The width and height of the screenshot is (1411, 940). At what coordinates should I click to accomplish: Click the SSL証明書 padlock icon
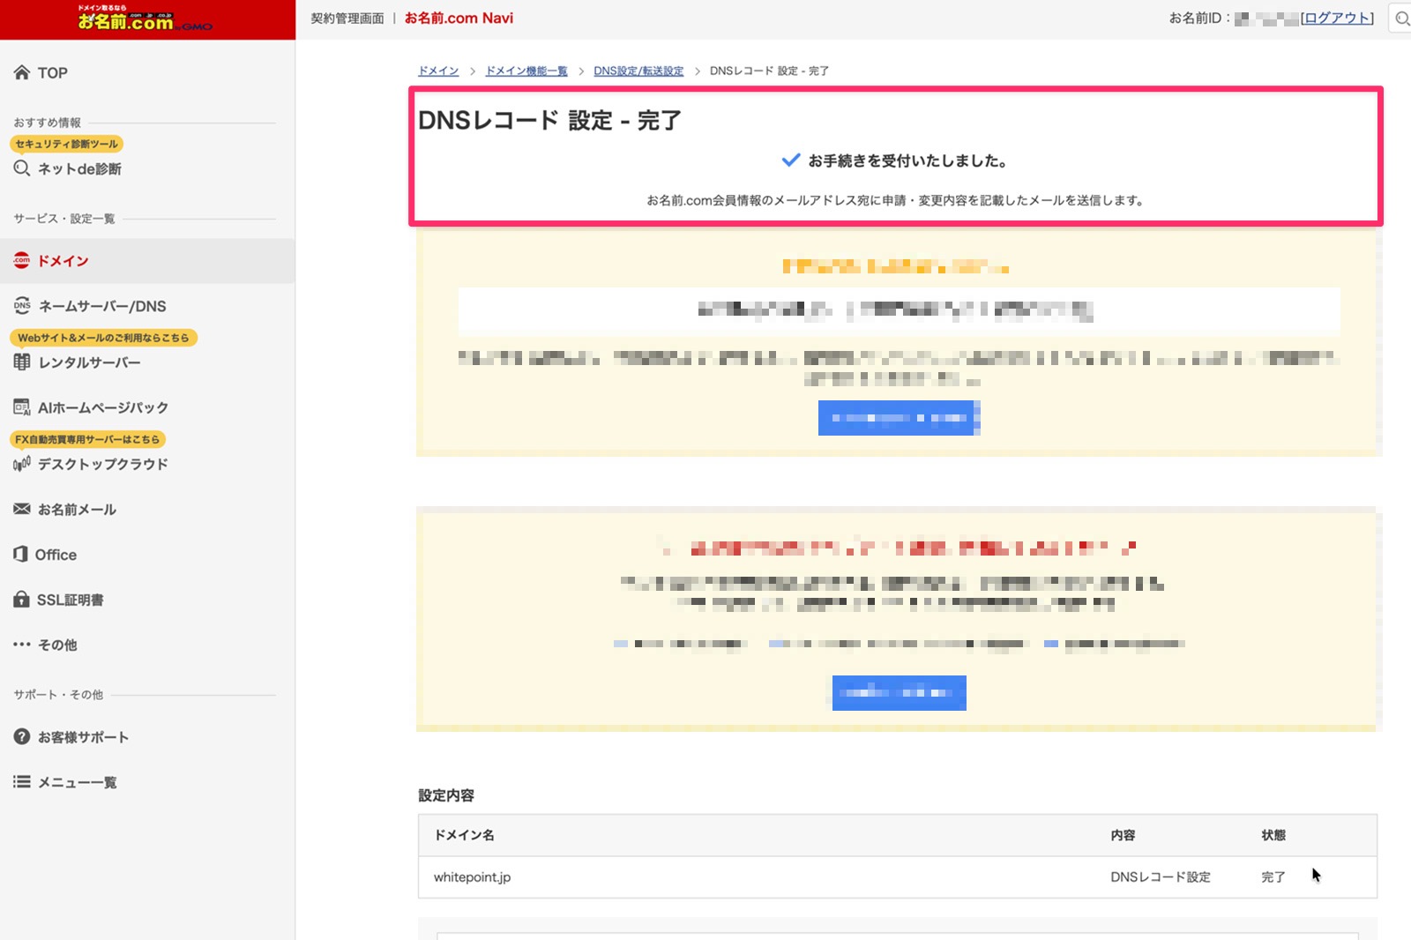pos(22,600)
